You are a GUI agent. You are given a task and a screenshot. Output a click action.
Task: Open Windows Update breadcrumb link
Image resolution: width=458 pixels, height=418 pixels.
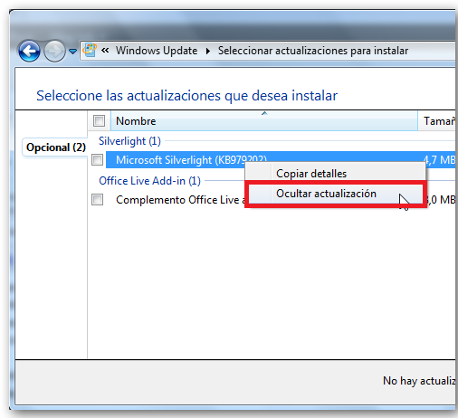click(x=157, y=51)
